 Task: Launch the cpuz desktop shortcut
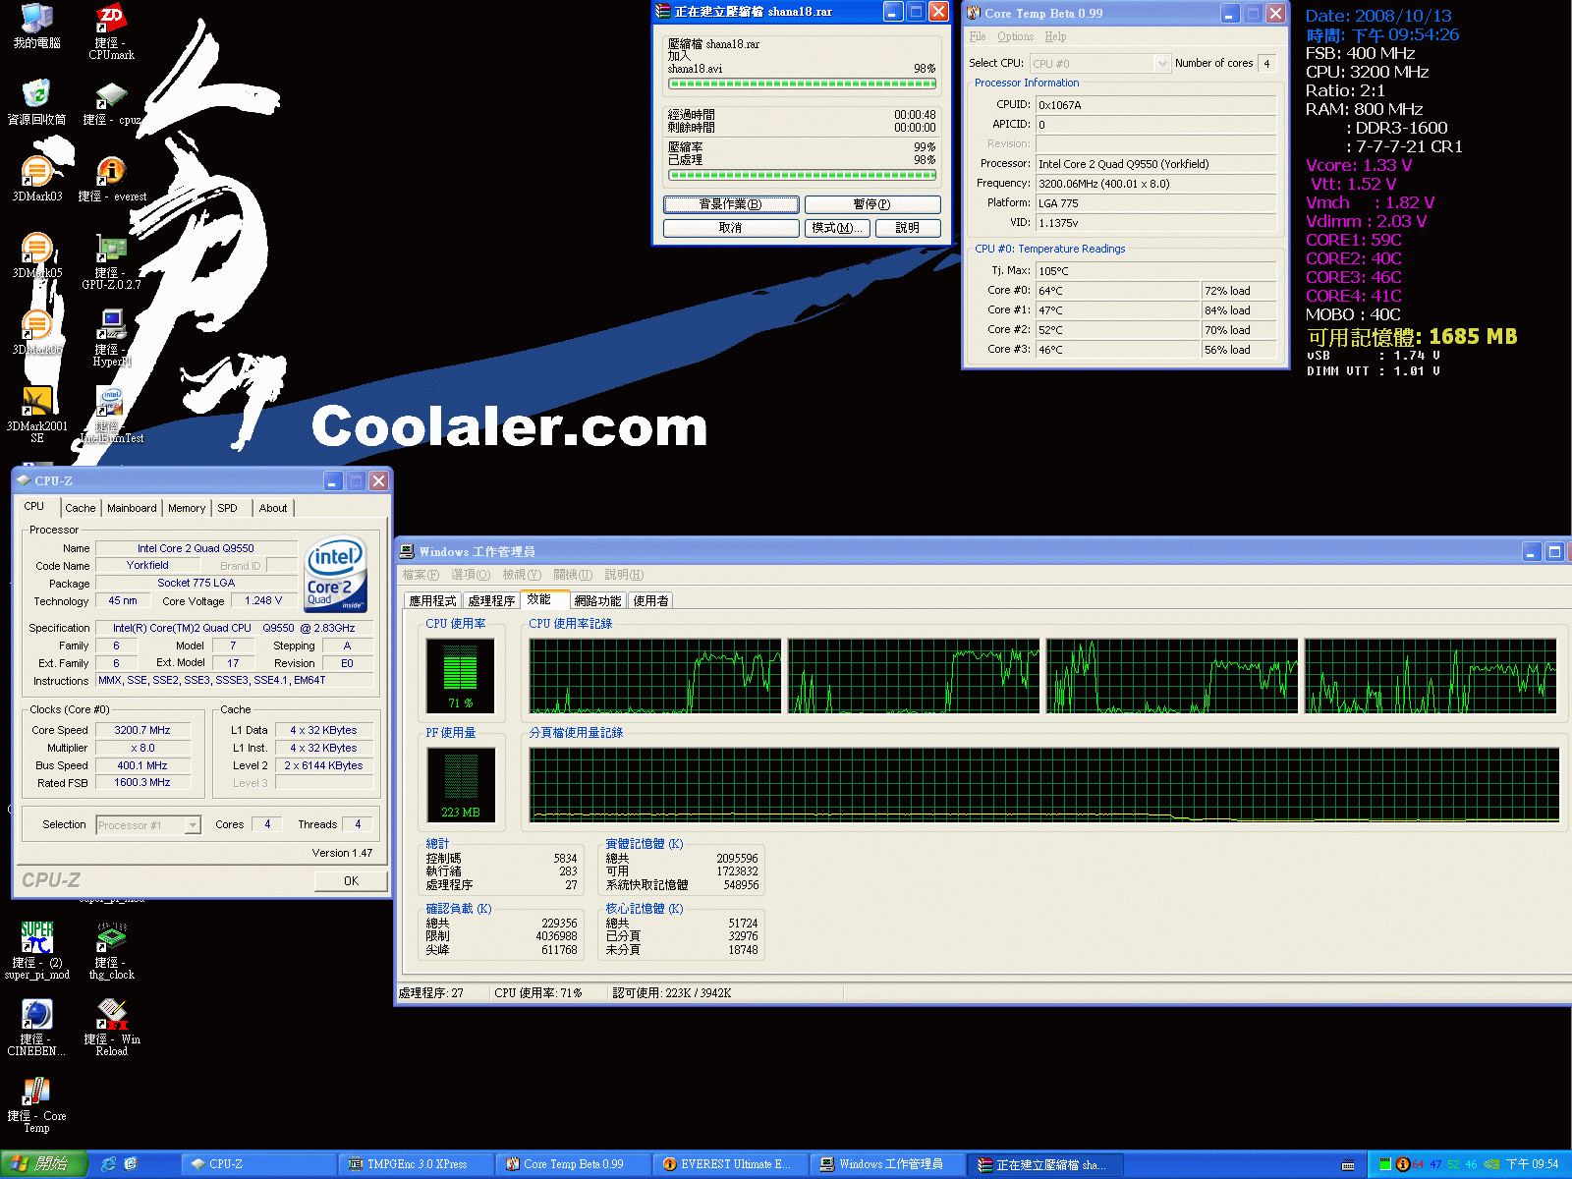111,103
